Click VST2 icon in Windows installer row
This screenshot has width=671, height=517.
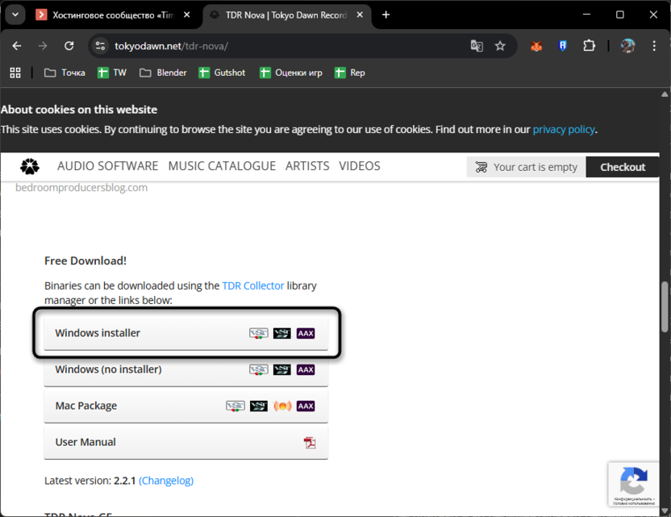pos(258,333)
